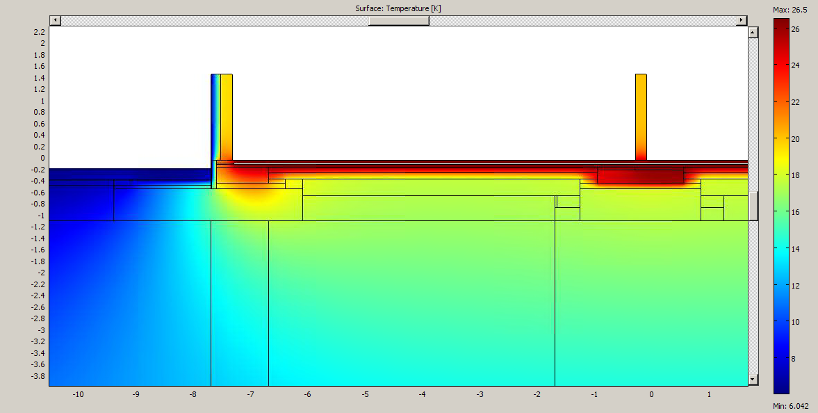Click legend tick value 20
818x413 pixels.
pyautogui.click(x=795, y=139)
